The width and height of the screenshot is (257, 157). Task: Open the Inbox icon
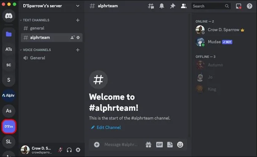pos(239,6)
